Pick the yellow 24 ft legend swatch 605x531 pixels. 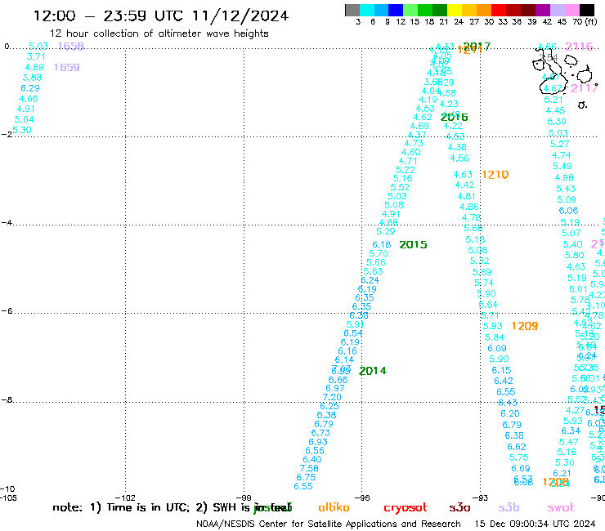455,10
